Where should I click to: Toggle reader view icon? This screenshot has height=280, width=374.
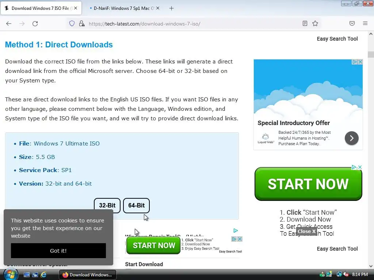click(x=305, y=23)
